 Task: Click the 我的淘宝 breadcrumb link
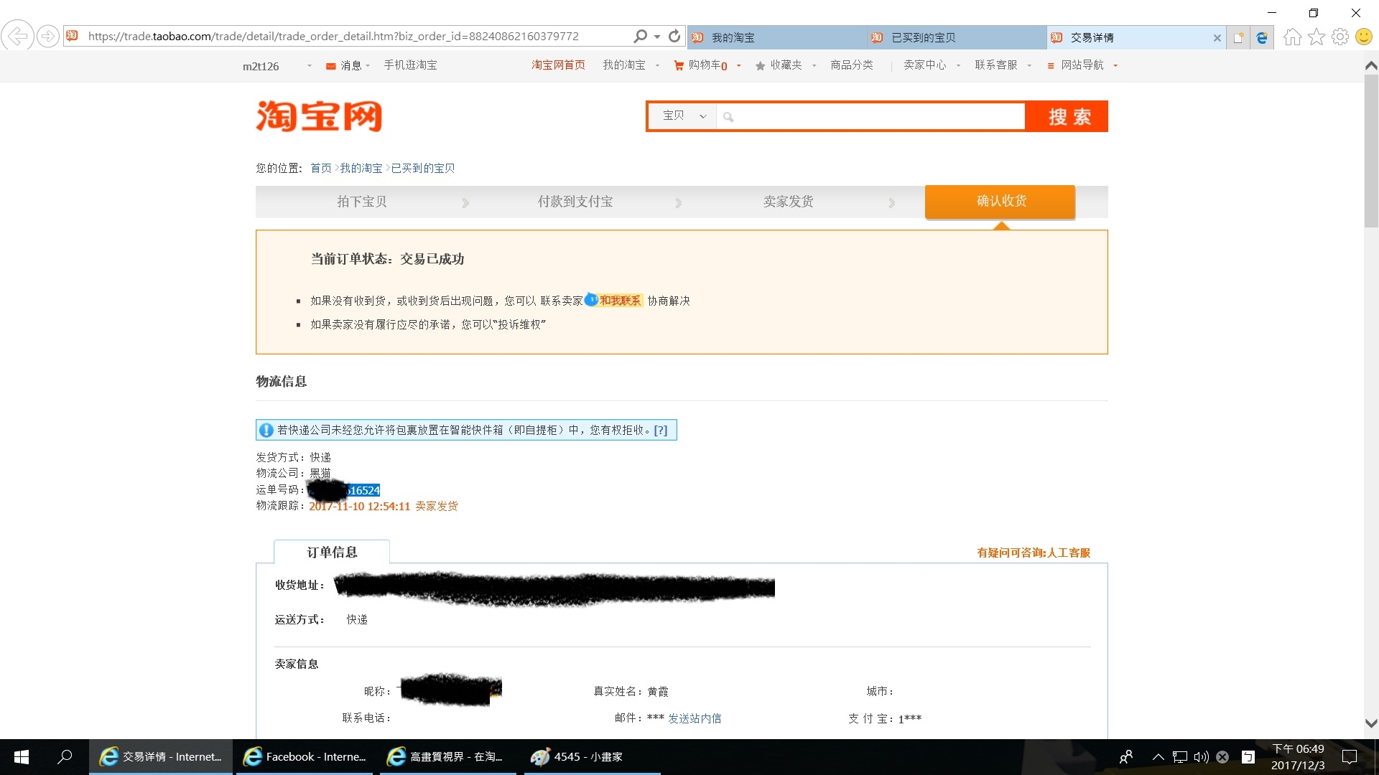point(361,168)
